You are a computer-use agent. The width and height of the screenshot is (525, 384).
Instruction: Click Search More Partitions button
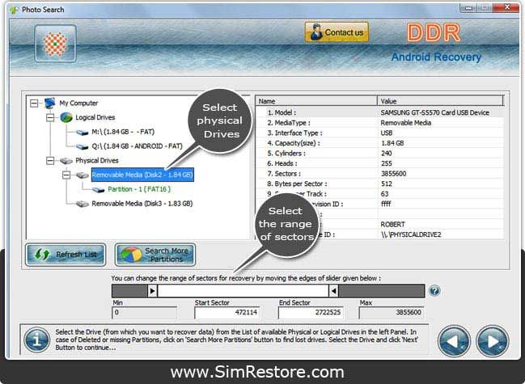[x=155, y=255]
